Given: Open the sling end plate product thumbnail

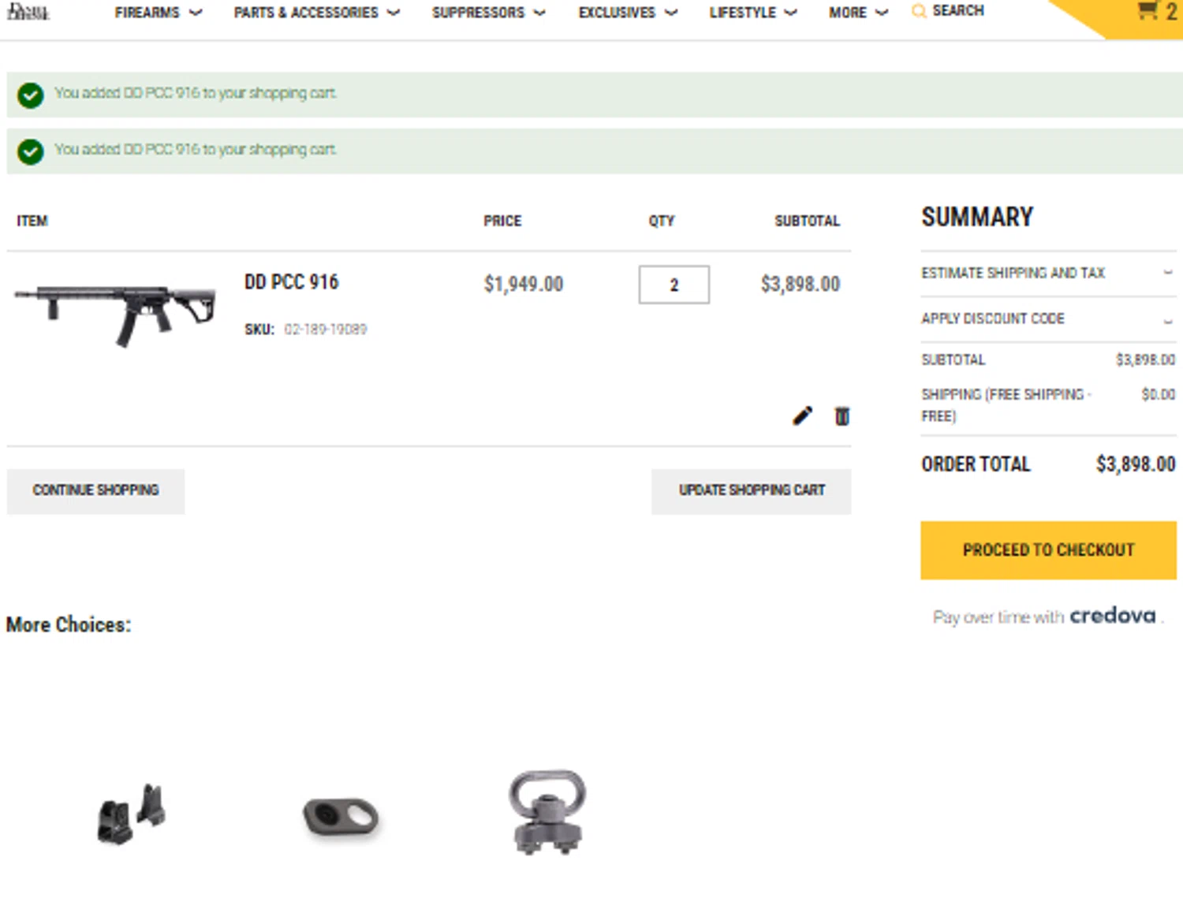Looking at the screenshot, I should point(341,817).
